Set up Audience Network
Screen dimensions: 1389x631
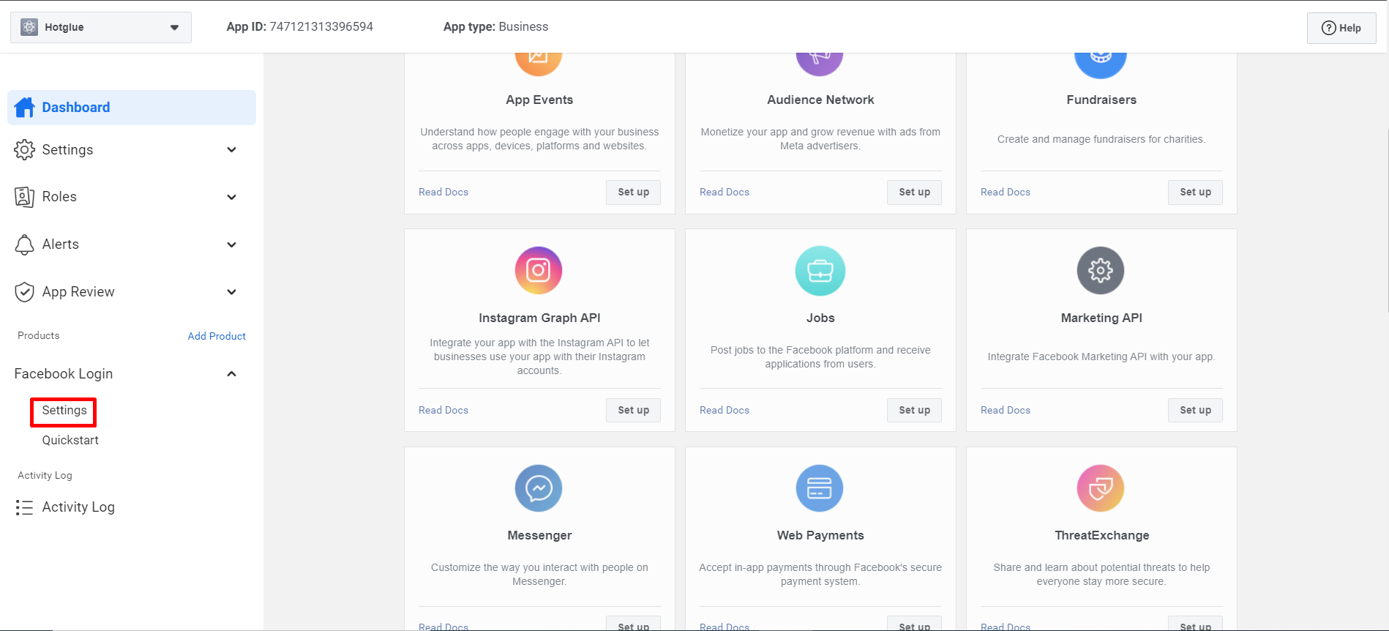coord(915,192)
